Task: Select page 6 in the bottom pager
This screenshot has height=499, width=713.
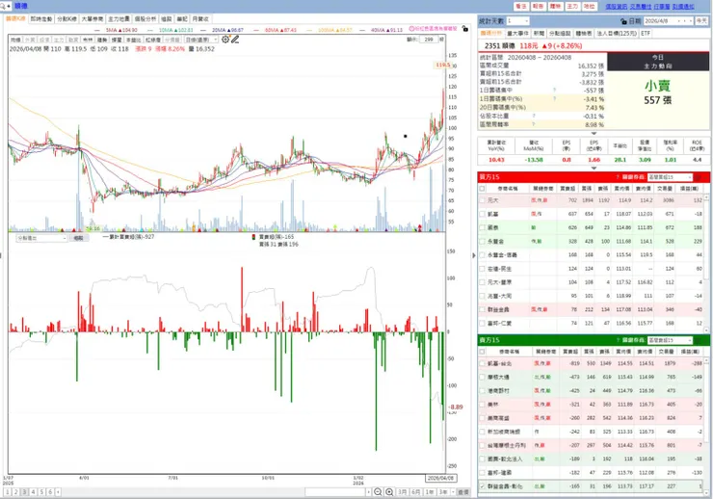Action: tap(50, 492)
